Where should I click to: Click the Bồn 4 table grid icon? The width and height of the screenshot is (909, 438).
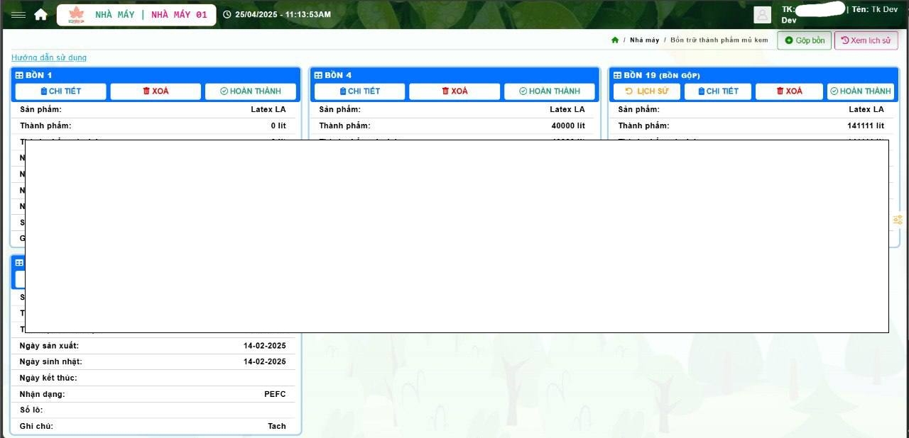tap(318, 75)
